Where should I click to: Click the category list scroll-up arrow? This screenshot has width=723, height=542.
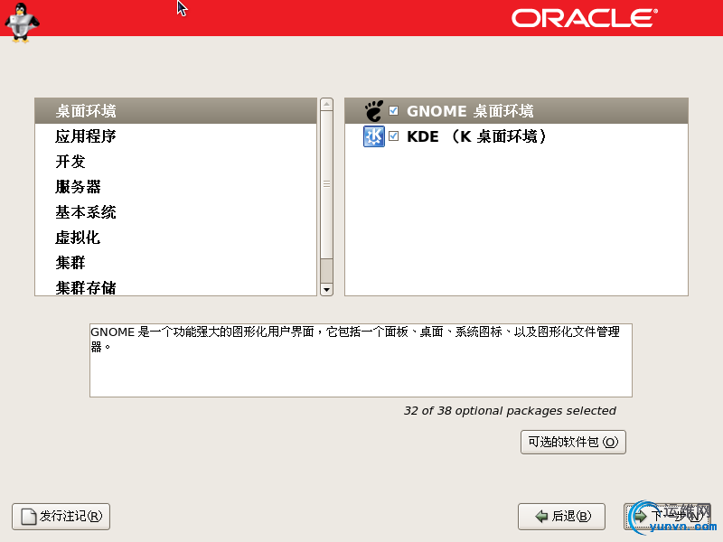point(326,104)
